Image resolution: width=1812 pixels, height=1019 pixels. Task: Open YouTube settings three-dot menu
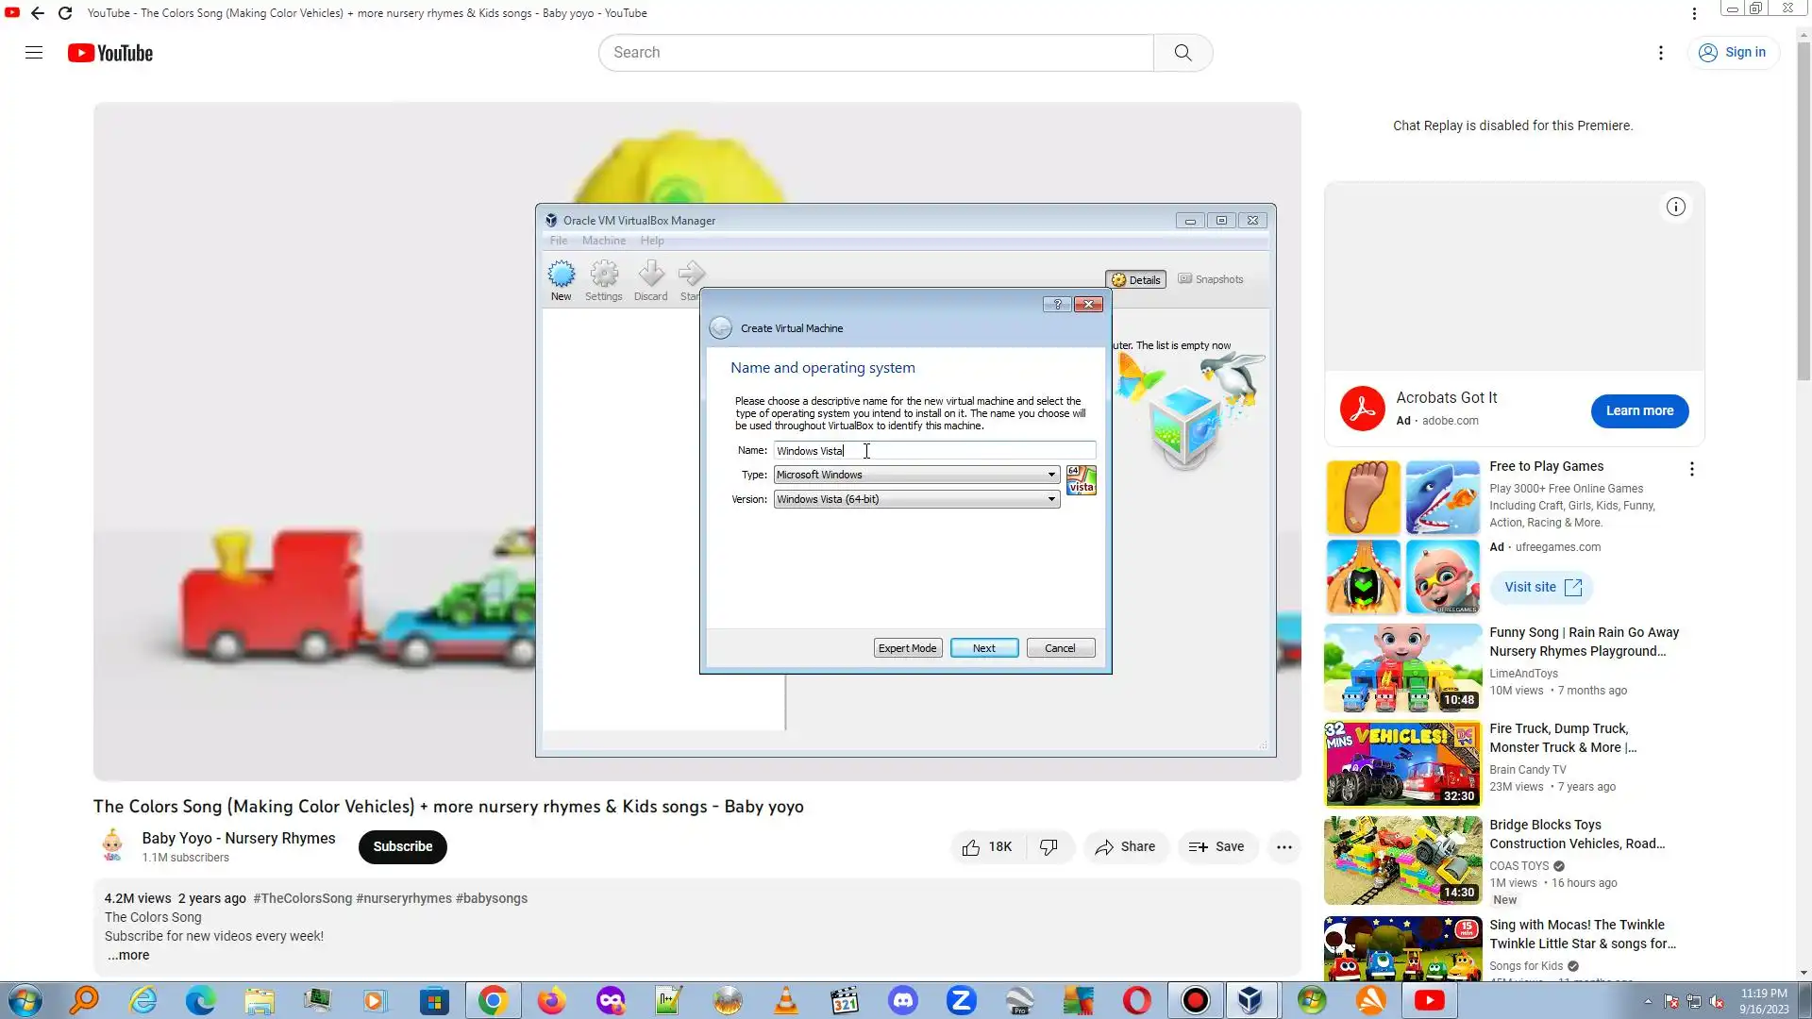click(x=1661, y=53)
